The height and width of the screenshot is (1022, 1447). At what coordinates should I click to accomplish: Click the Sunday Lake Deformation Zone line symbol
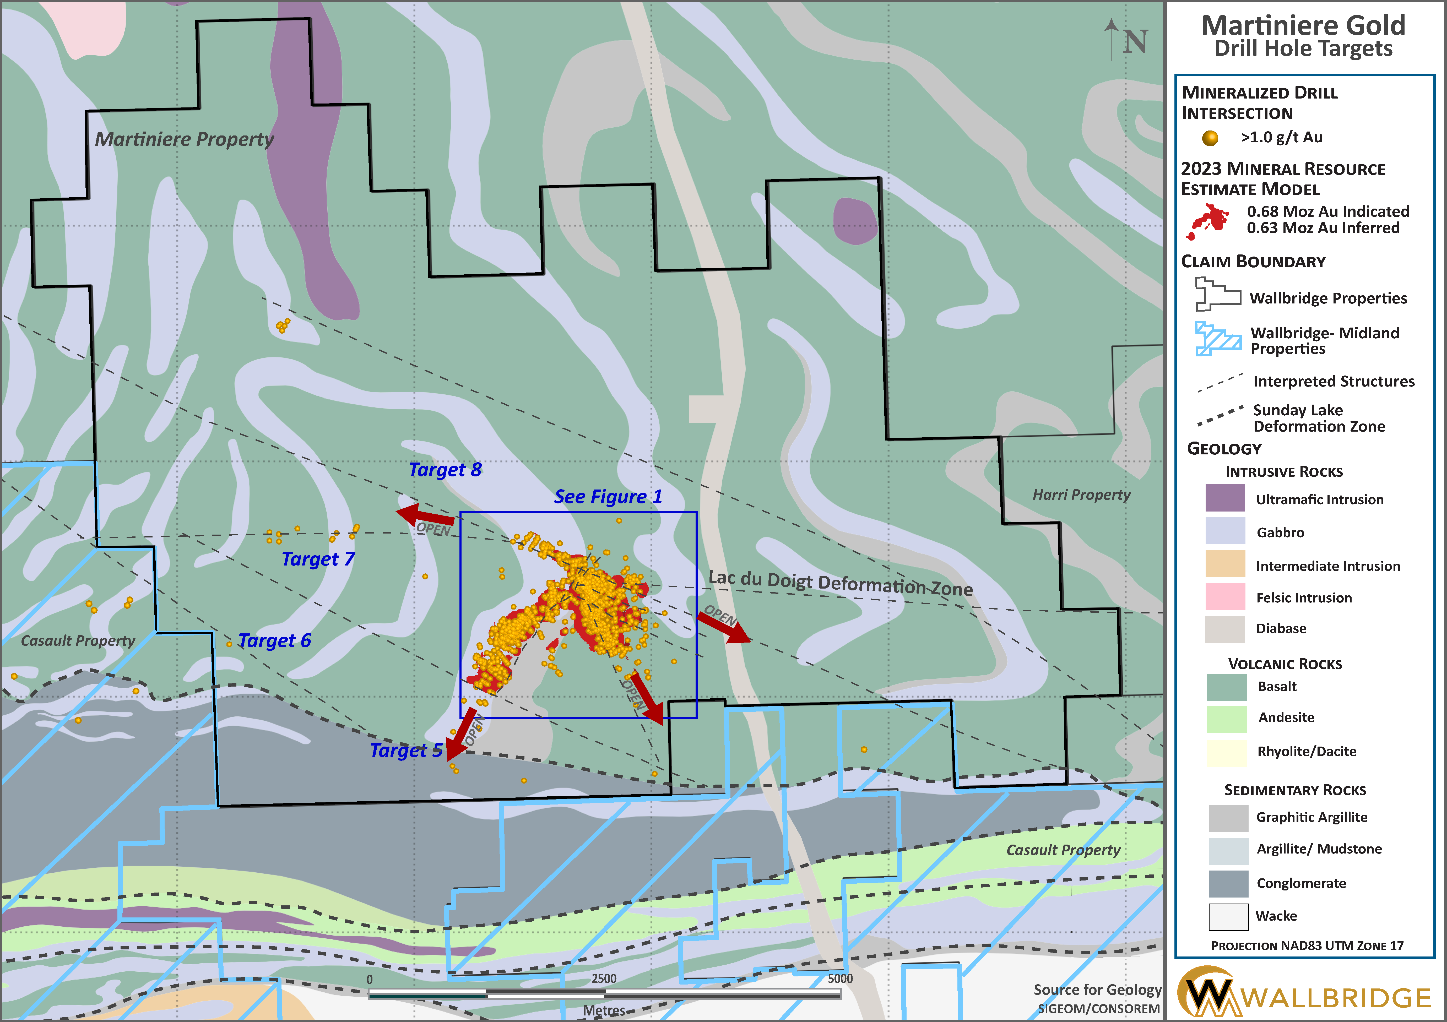coord(1220,415)
